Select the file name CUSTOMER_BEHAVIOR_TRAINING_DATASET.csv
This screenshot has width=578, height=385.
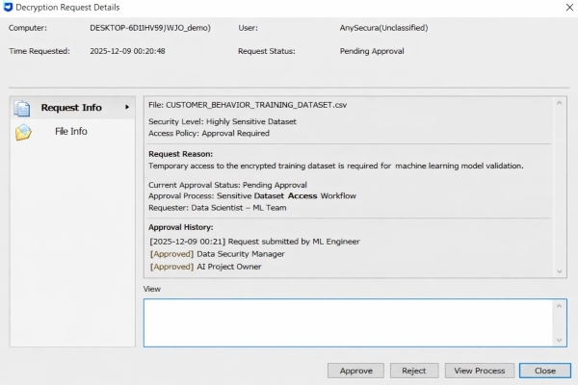256,105
